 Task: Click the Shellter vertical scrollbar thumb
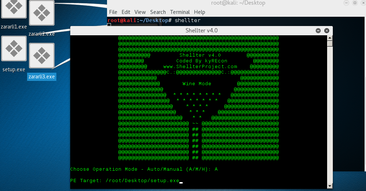click(x=330, y=44)
